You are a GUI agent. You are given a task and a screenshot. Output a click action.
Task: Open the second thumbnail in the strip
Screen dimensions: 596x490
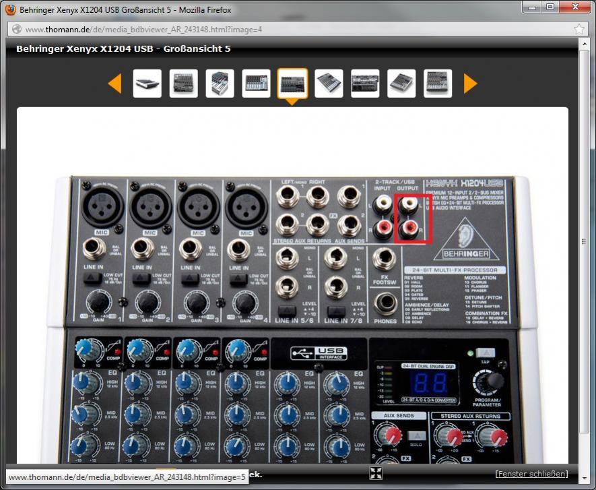[184, 84]
